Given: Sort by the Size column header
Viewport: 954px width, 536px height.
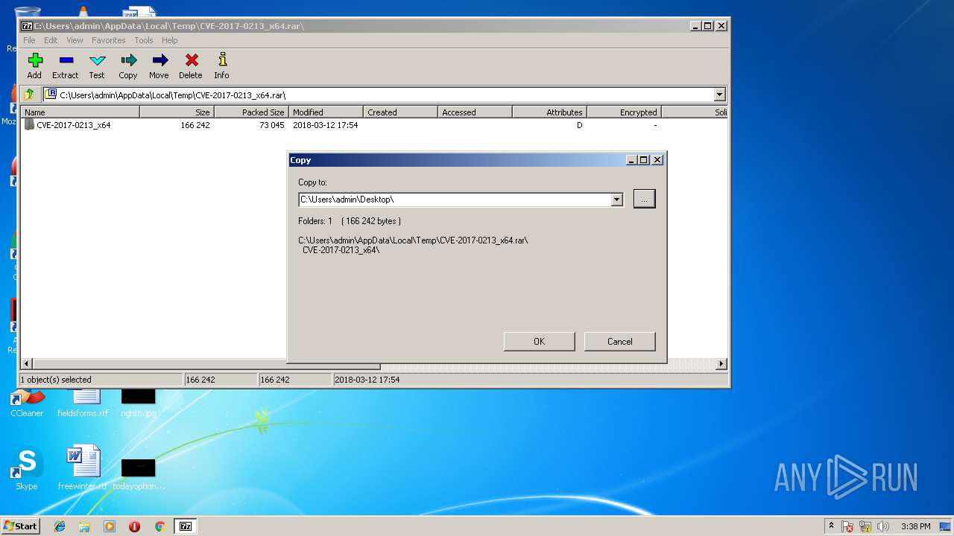Looking at the screenshot, I should 177,112.
